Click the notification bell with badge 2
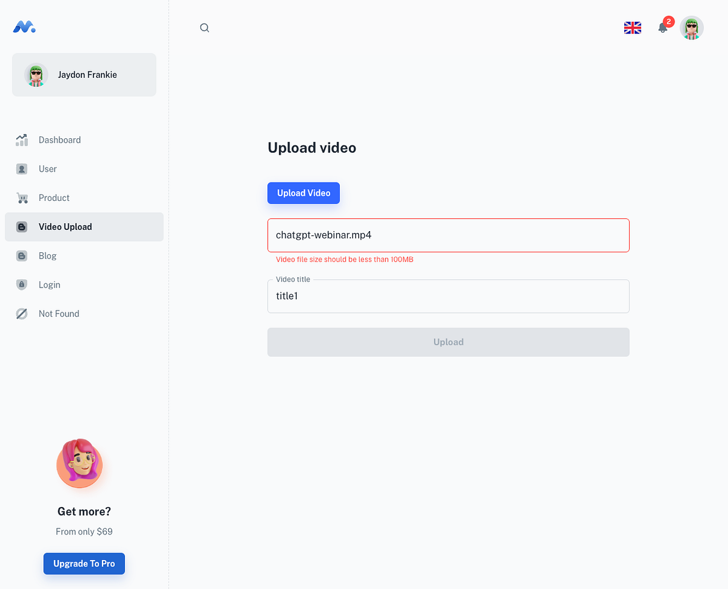728x589 pixels. (x=663, y=28)
